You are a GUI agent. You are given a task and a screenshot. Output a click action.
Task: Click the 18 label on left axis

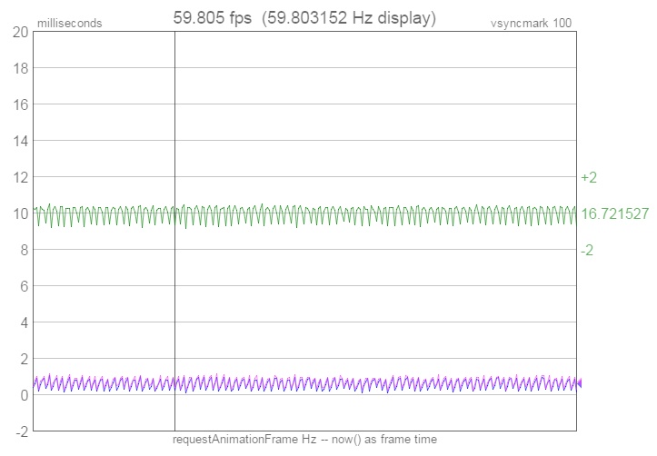pyautogui.click(x=18, y=68)
